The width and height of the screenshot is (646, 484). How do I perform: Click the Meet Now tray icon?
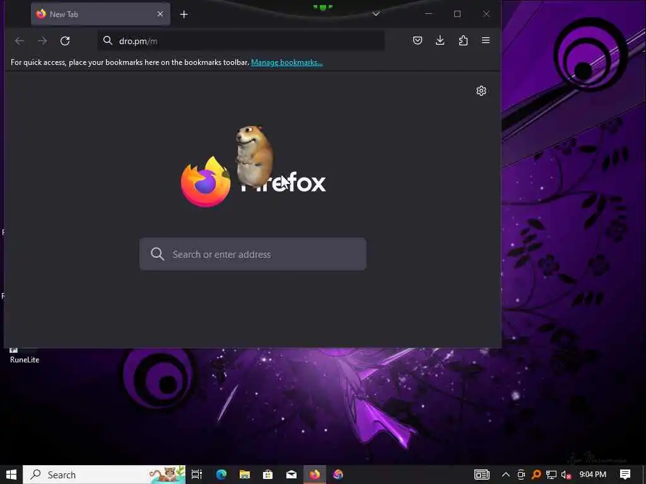point(520,475)
